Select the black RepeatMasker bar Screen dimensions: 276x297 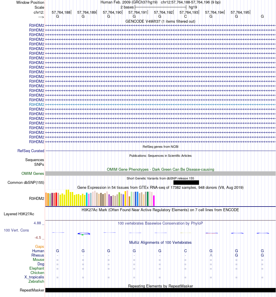click(160, 290)
